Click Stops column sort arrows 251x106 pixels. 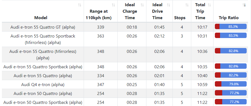[187, 5]
